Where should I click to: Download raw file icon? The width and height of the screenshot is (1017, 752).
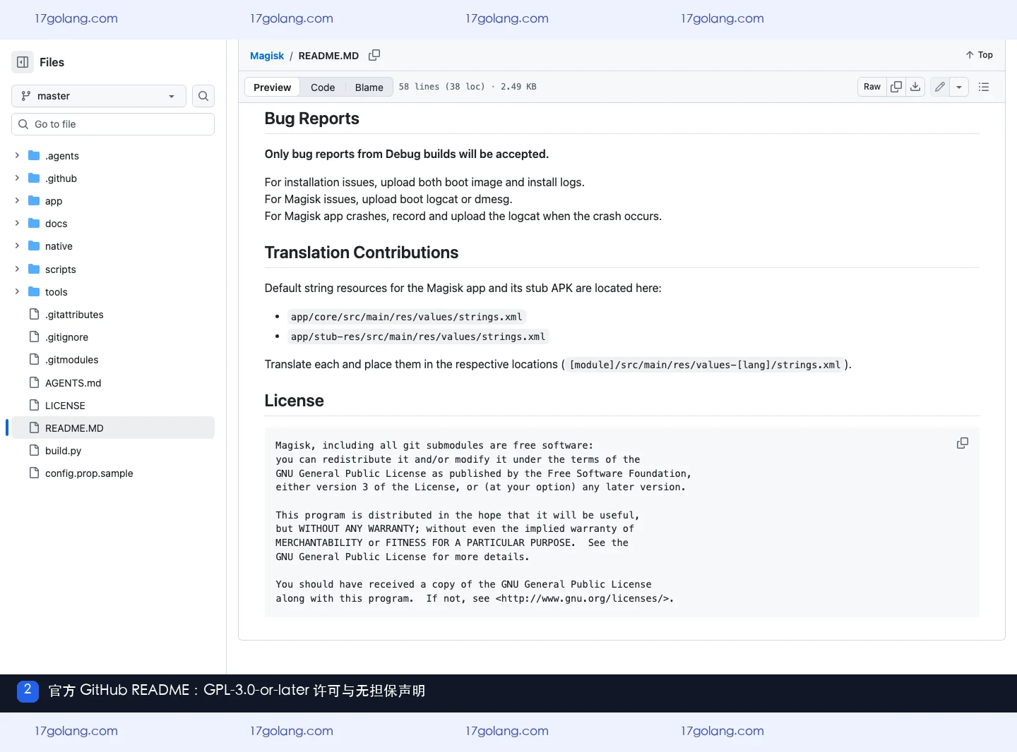pyautogui.click(x=915, y=87)
